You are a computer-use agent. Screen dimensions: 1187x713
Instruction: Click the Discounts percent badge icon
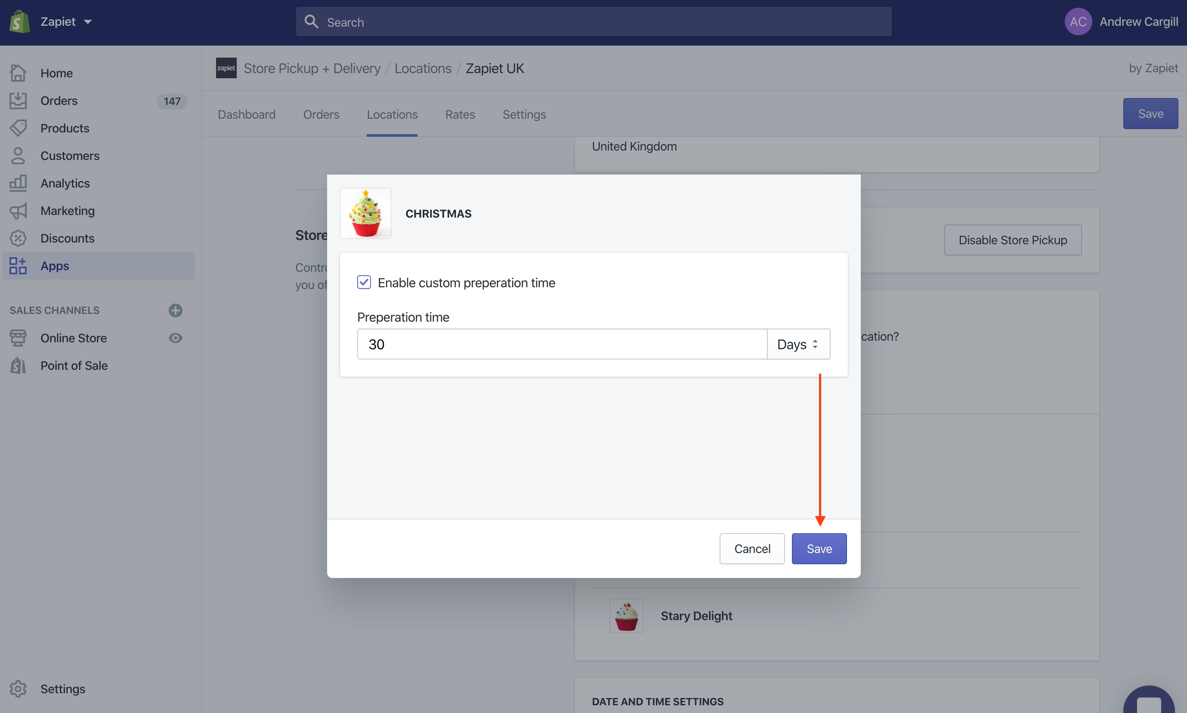18,238
